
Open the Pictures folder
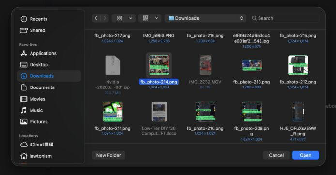tap(49, 122)
